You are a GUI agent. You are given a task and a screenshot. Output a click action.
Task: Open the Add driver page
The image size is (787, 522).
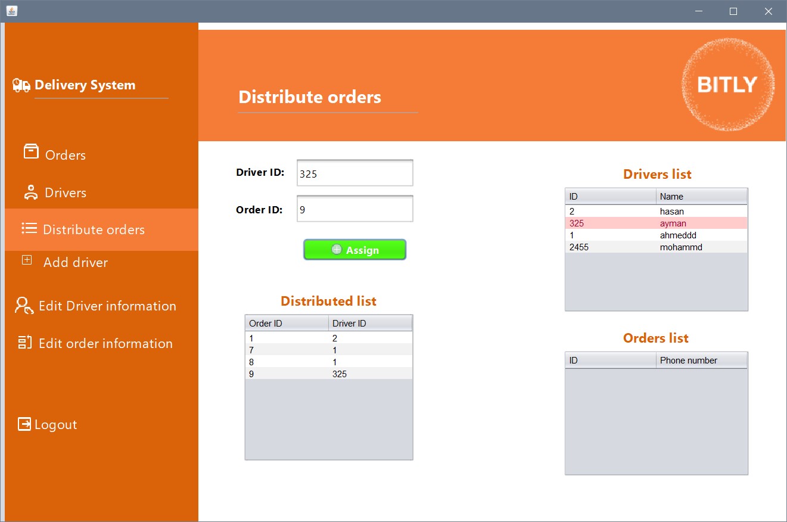(76, 262)
